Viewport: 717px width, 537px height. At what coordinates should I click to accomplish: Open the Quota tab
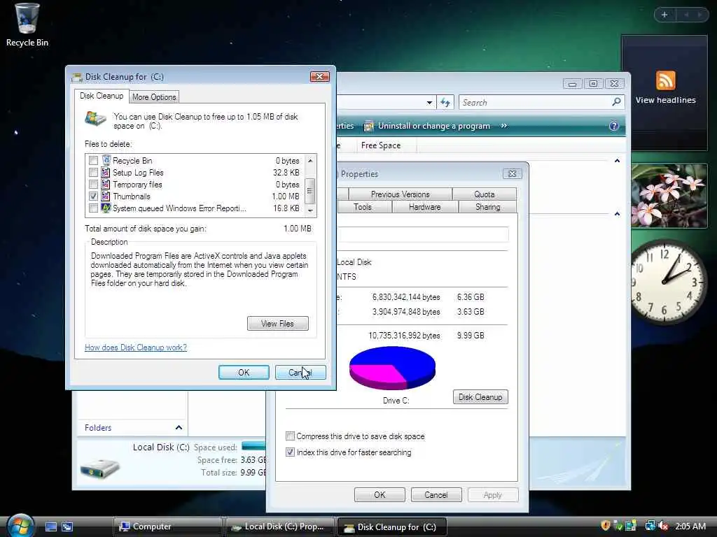coord(485,194)
